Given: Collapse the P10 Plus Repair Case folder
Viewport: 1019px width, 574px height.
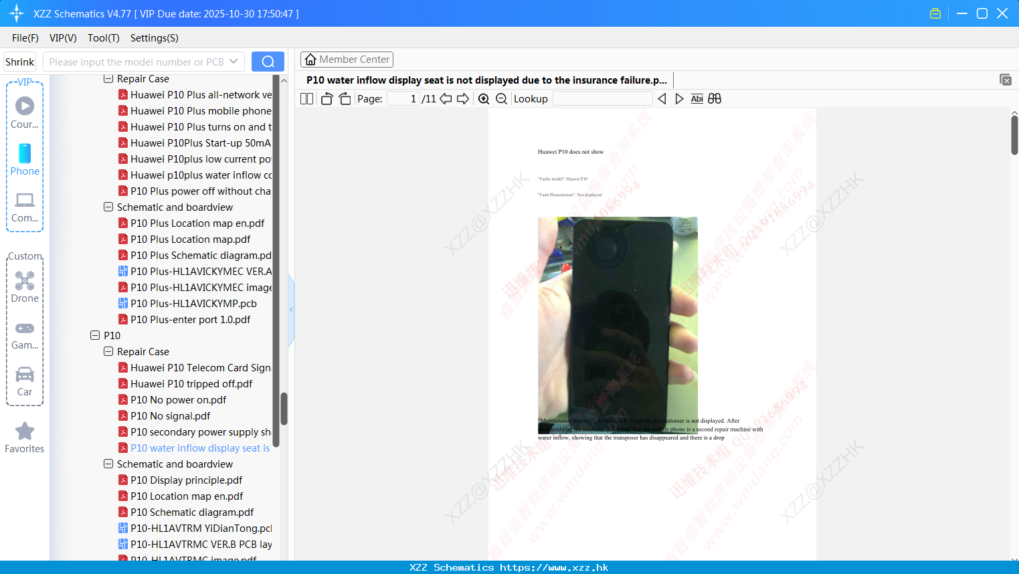Looking at the screenshot, I should pos(108,78).
